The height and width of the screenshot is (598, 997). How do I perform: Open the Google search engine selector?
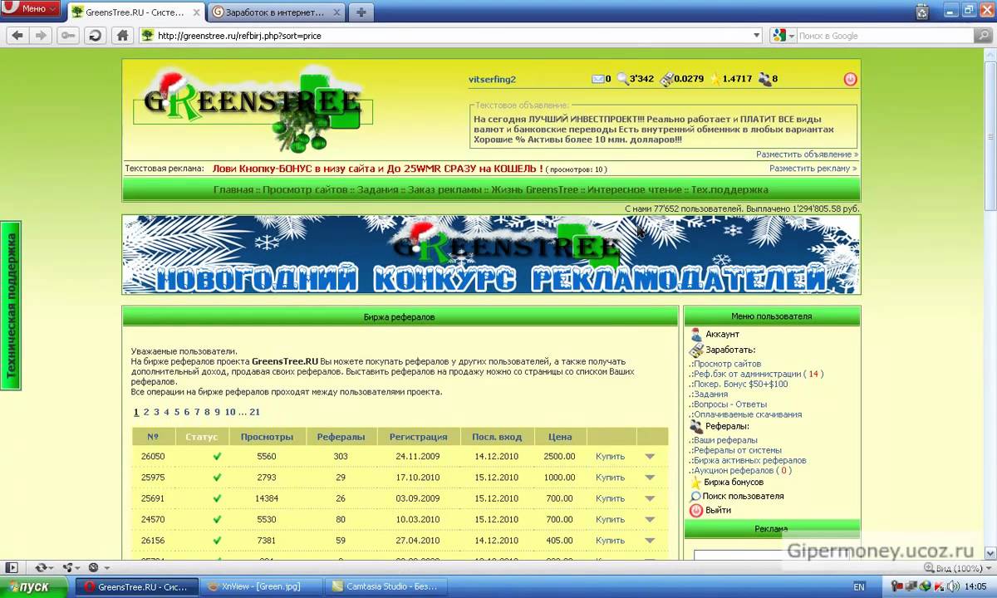click(783, 36)
